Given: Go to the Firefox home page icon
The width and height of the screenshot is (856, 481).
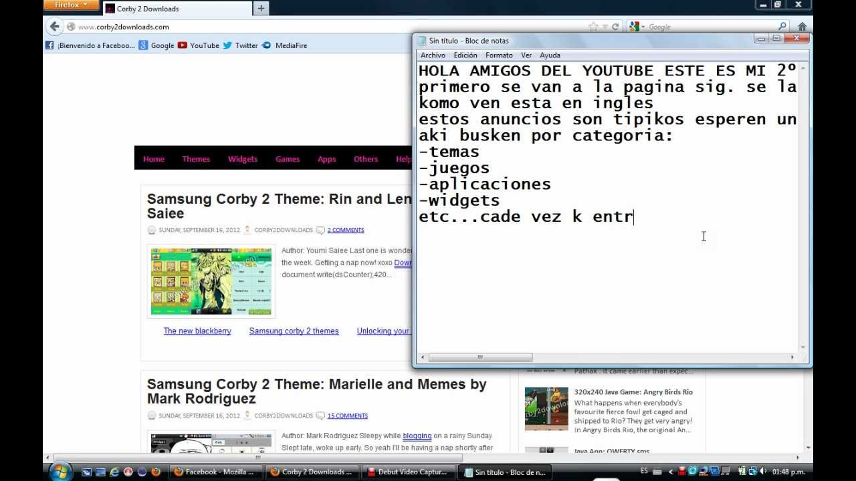Looking at the screenshot, I should [x=802, y=27].
